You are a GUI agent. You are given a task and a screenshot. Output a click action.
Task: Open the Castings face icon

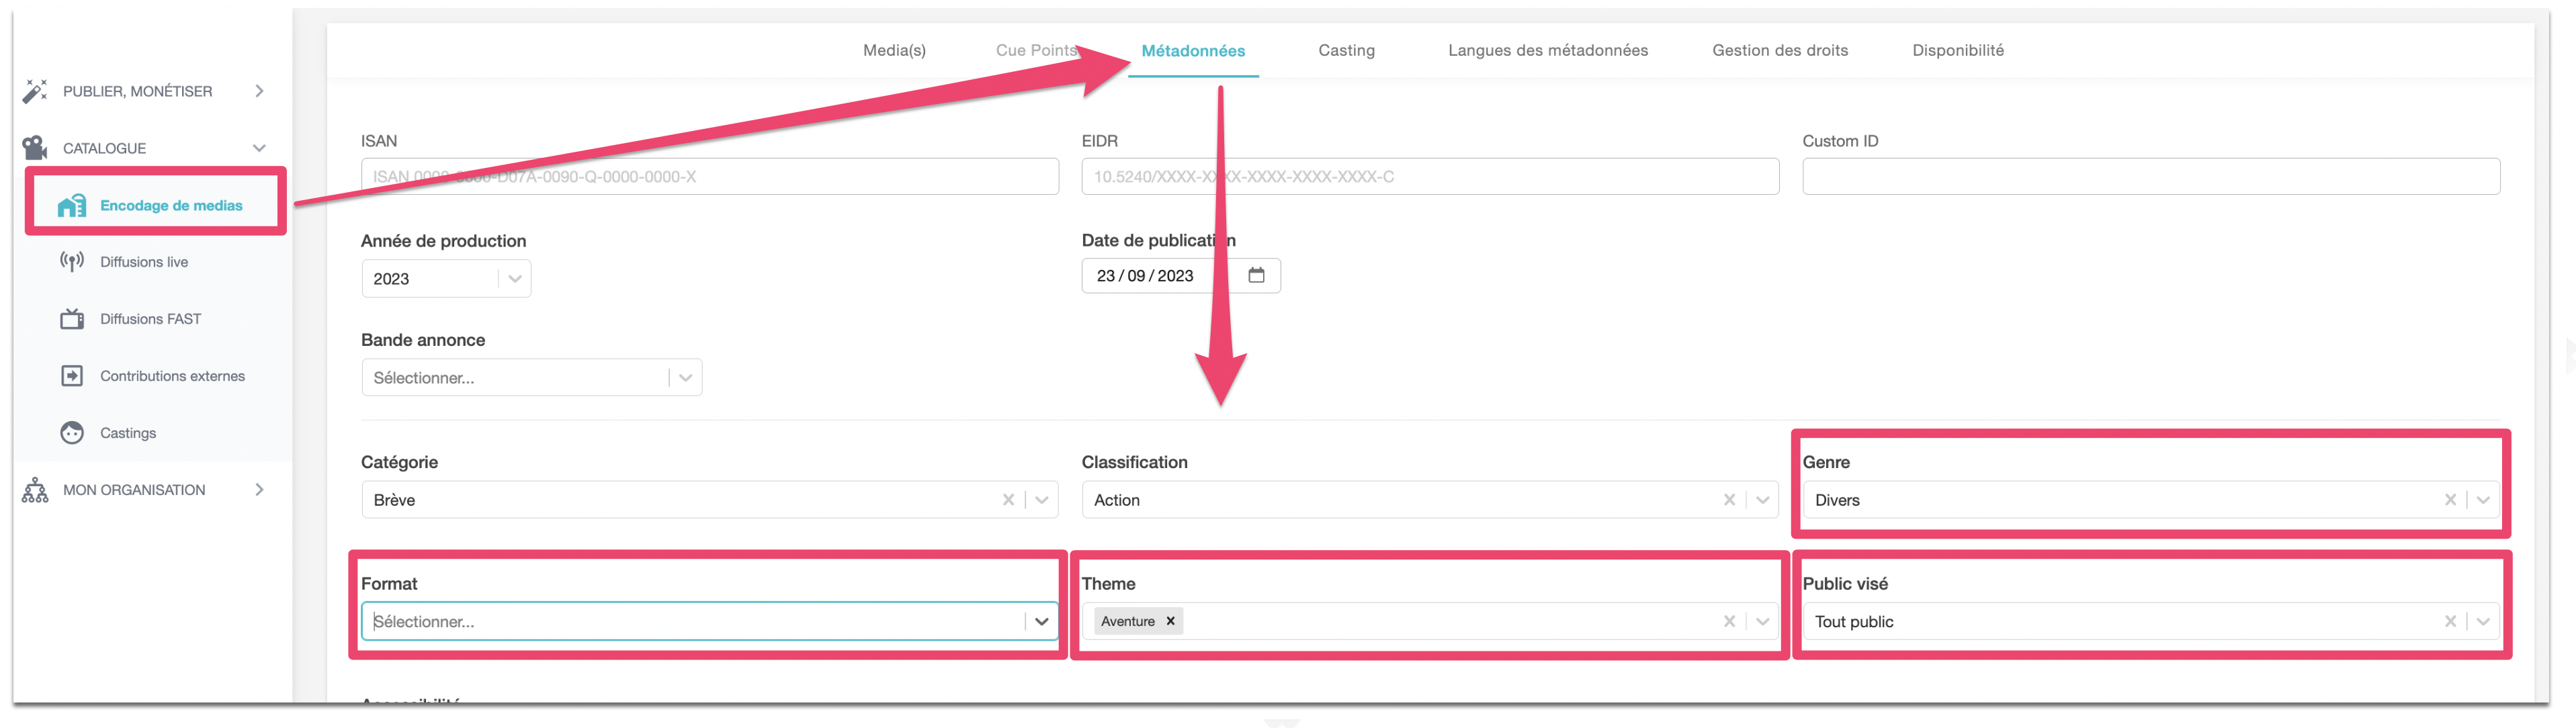tap(72, 433)
